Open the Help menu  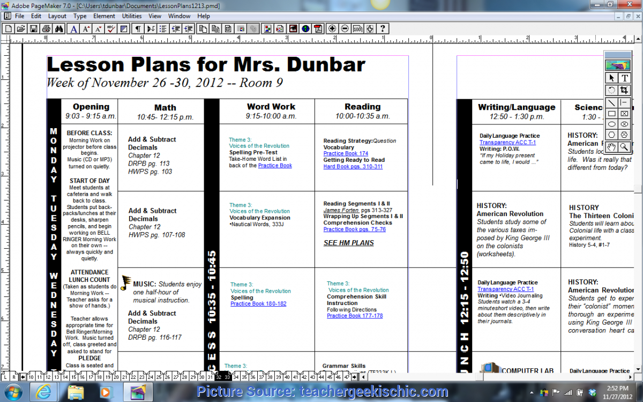coord(204,16)
